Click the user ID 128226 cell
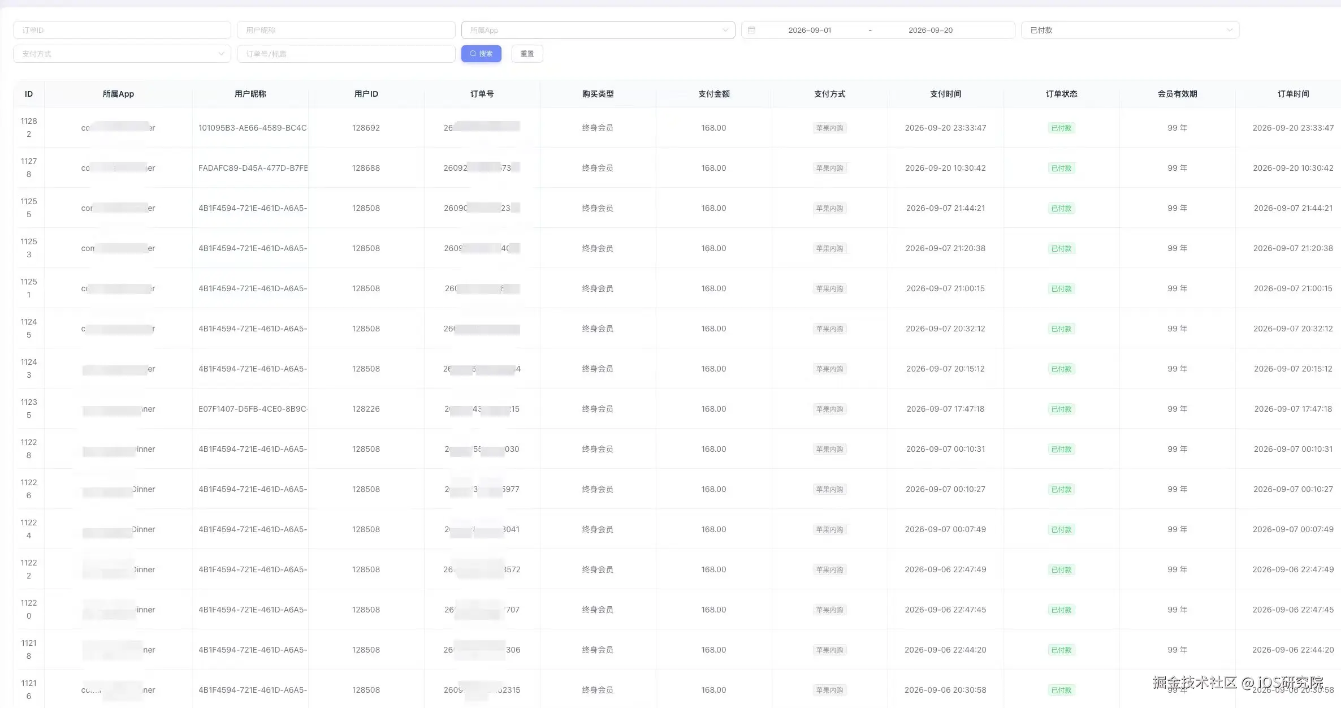 coord(366,409)
